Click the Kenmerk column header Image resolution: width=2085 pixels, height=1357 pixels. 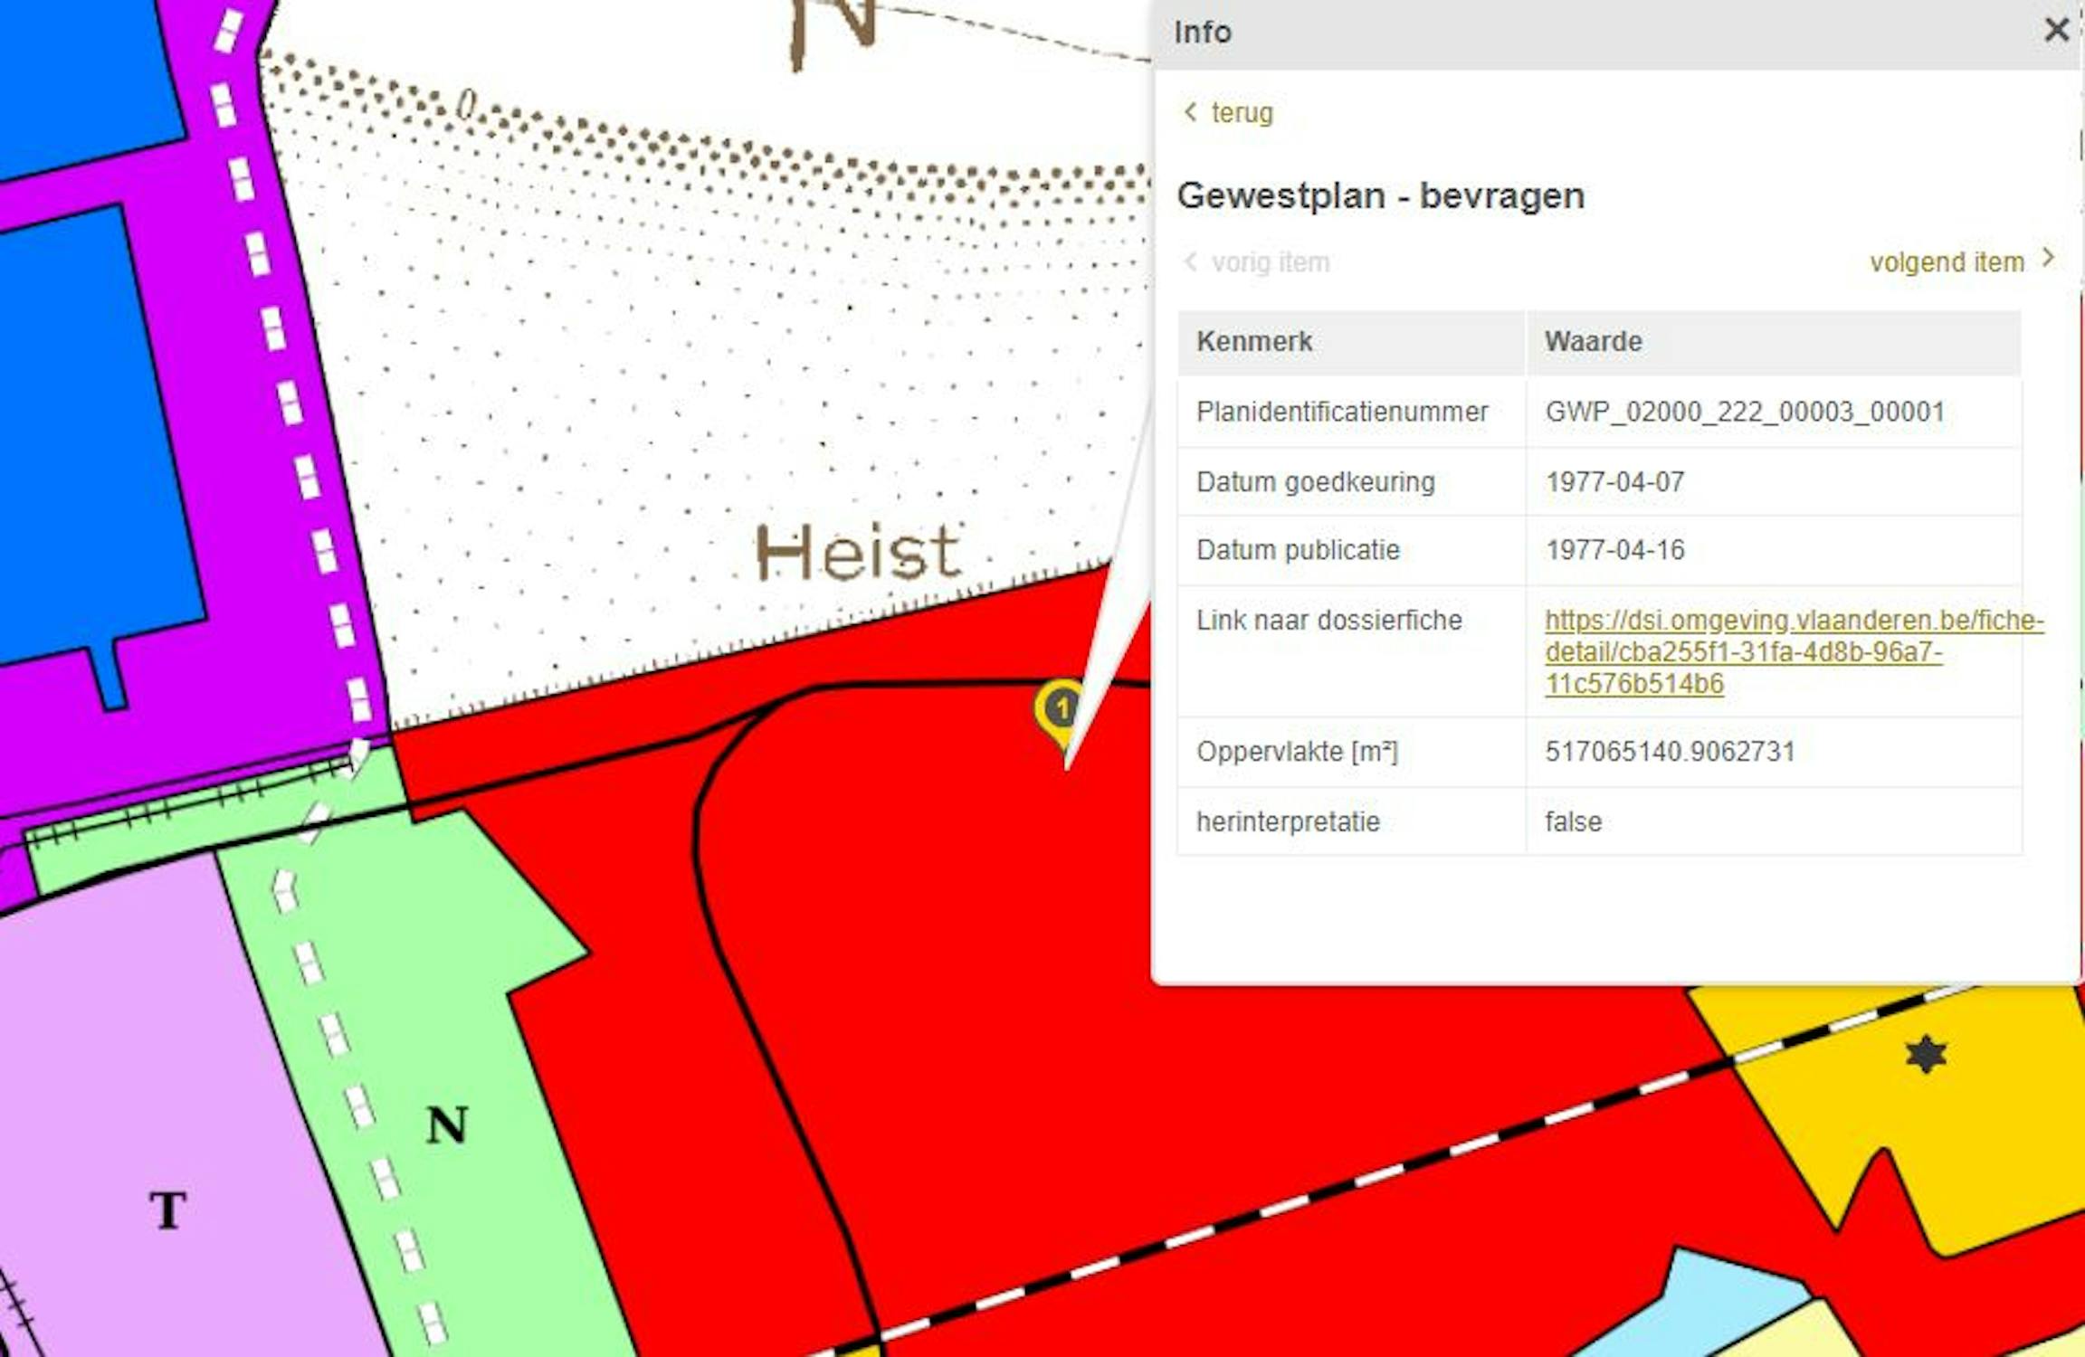pos(1254,342)
